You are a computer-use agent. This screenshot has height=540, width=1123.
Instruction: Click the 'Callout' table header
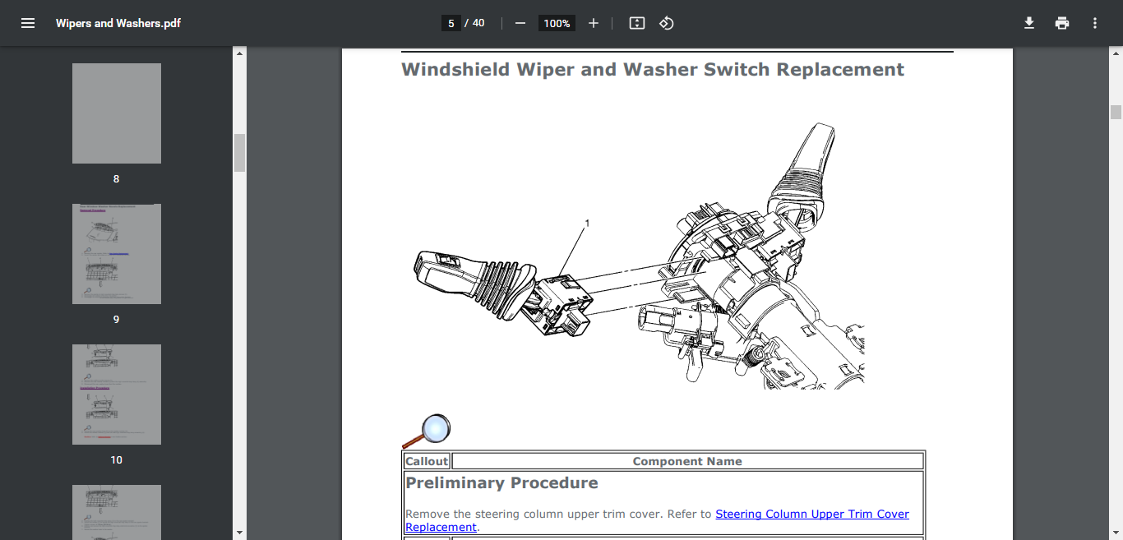(427, 461)
